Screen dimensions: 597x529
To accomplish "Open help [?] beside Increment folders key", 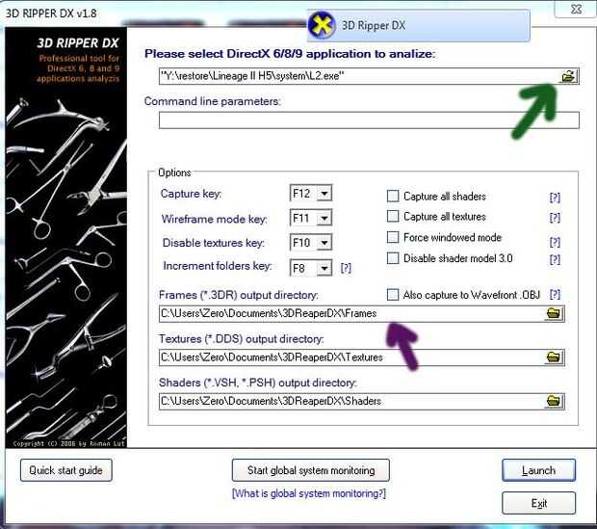I will click(x=346, y=268).
